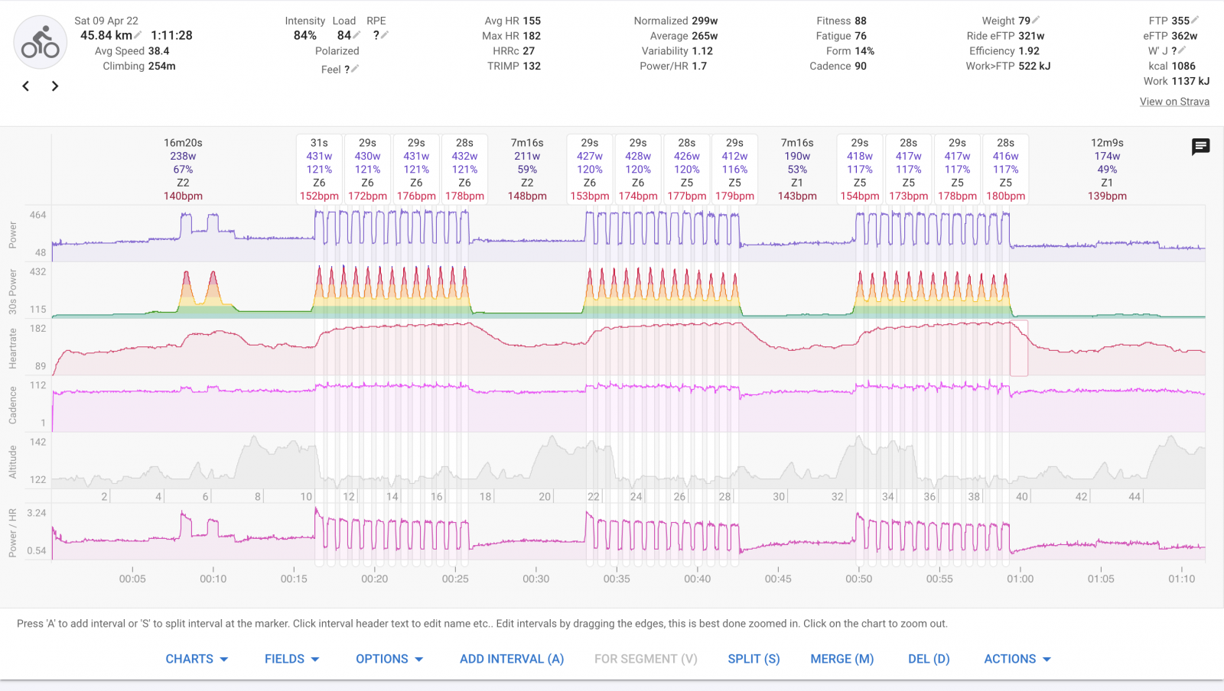Click the ADD INTERVAL (A) button
1224x691 pixels.
[511, 659]
